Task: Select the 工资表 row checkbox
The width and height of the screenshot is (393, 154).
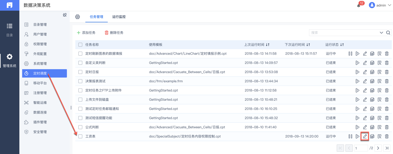Action: point(80,136)
